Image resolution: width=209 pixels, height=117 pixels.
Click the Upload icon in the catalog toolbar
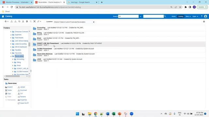coord(12,21)
